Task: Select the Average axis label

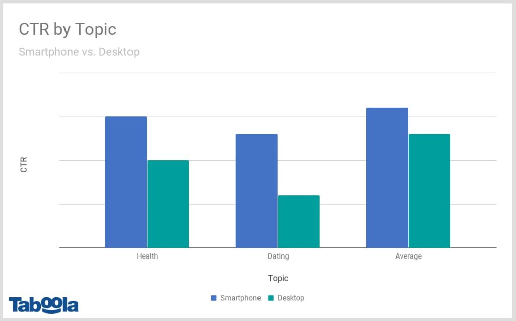Action: click(408, 256)
